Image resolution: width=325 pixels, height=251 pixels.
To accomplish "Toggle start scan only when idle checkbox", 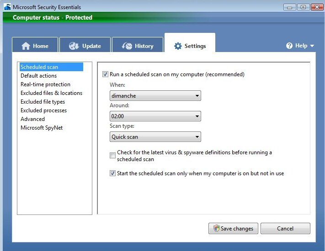I will (112, 173).
